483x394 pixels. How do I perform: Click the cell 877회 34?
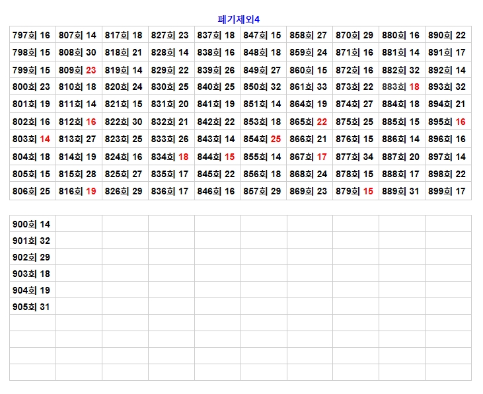(x=355, y=157)
